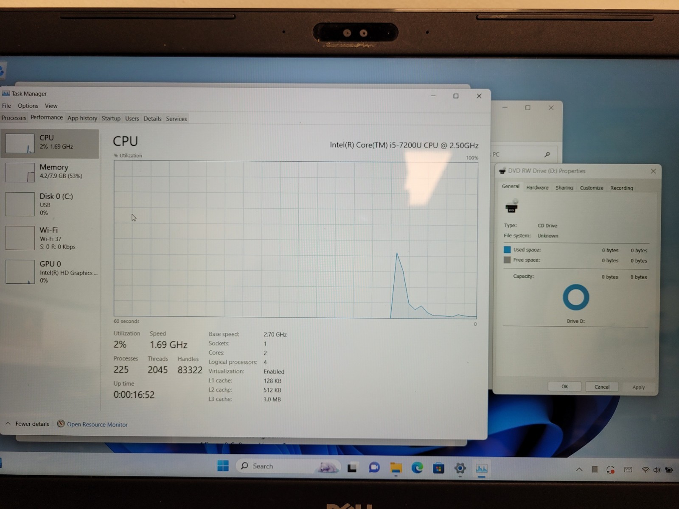Minimize the Task Manager window
This screenshot has width=679, height=509.
coord(433,96)
